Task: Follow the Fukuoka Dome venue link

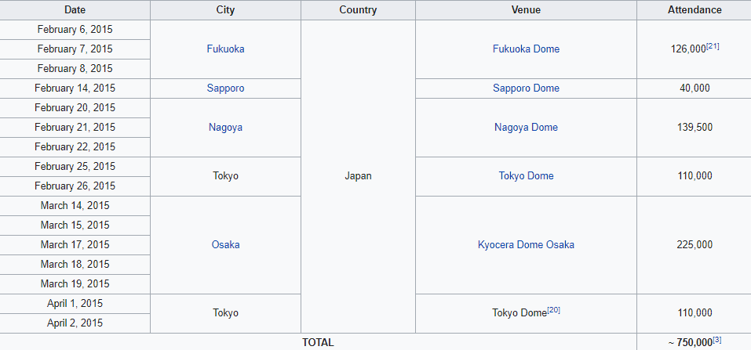Action: click(x=526, y=49)
